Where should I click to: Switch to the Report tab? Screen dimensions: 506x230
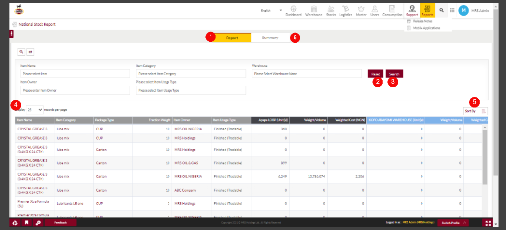pyautogui.click(x=232, y=38)
